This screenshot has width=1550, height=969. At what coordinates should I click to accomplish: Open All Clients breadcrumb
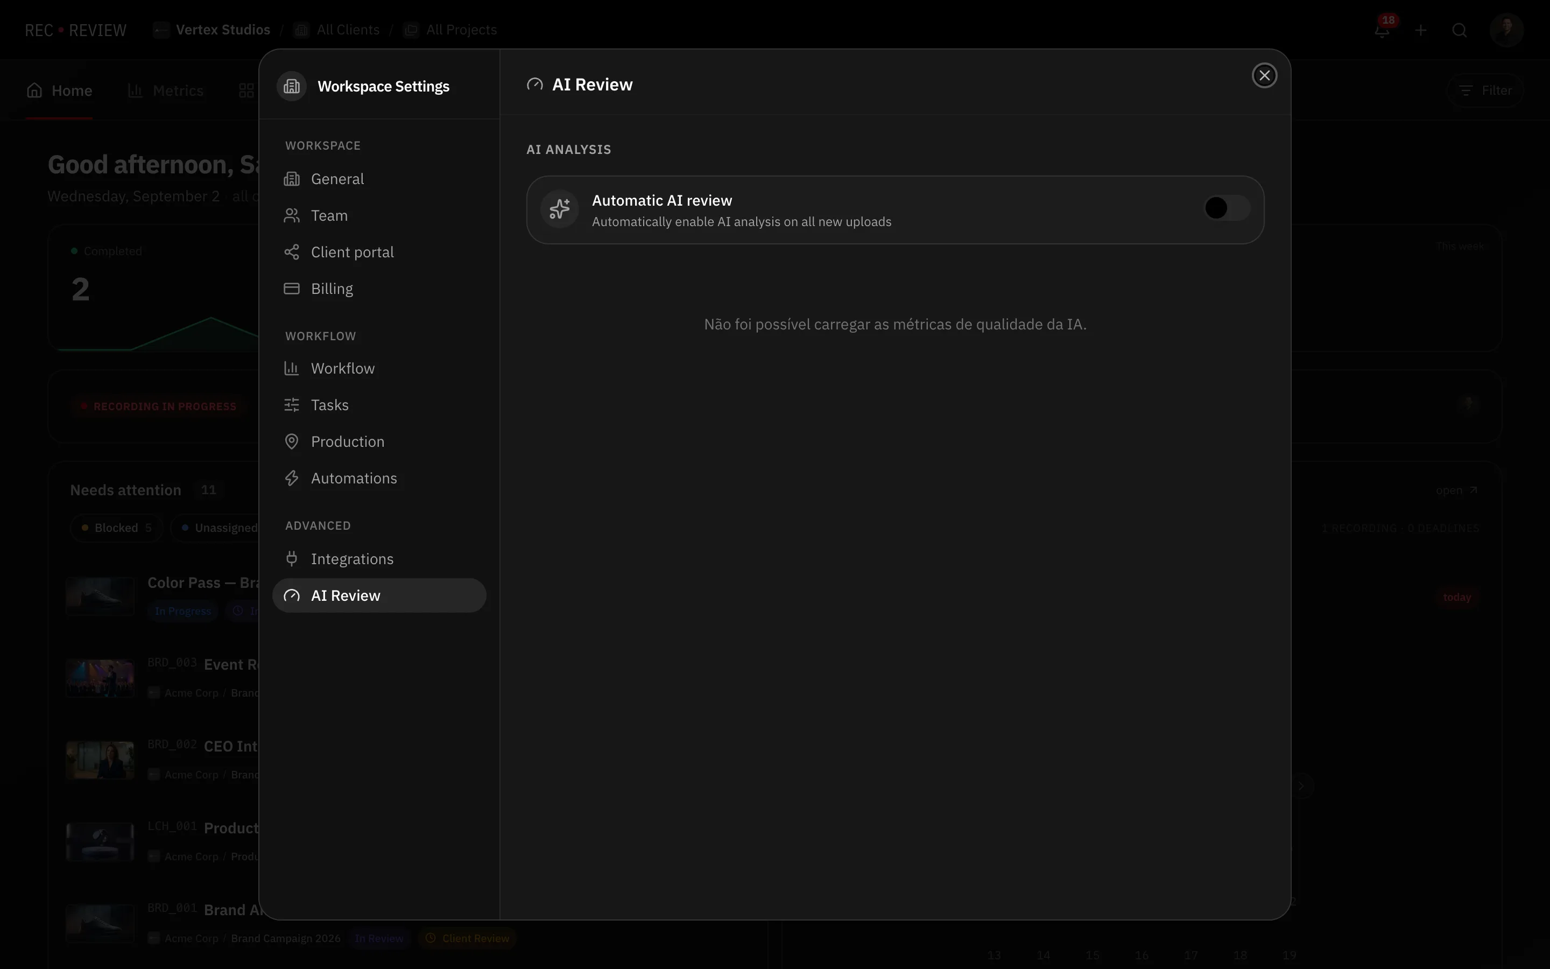tap(336, 30)
